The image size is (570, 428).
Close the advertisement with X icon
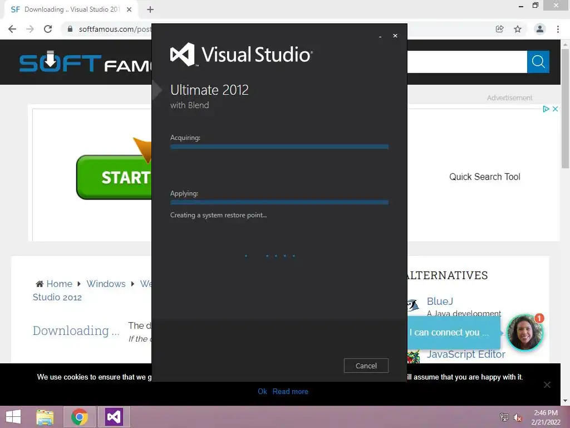[x=555, y=109]
